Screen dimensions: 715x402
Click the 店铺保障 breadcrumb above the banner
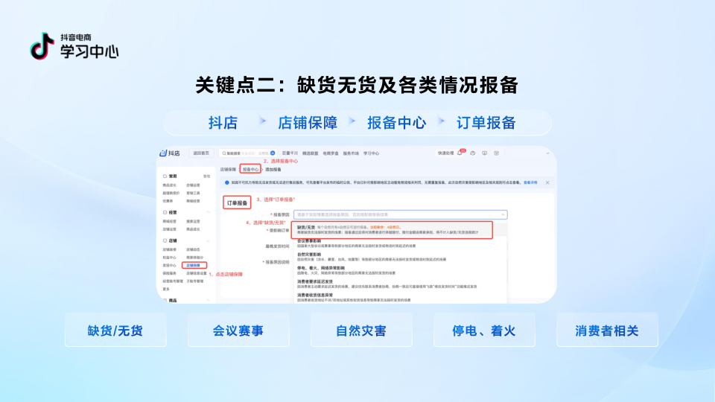pos(228,170)
